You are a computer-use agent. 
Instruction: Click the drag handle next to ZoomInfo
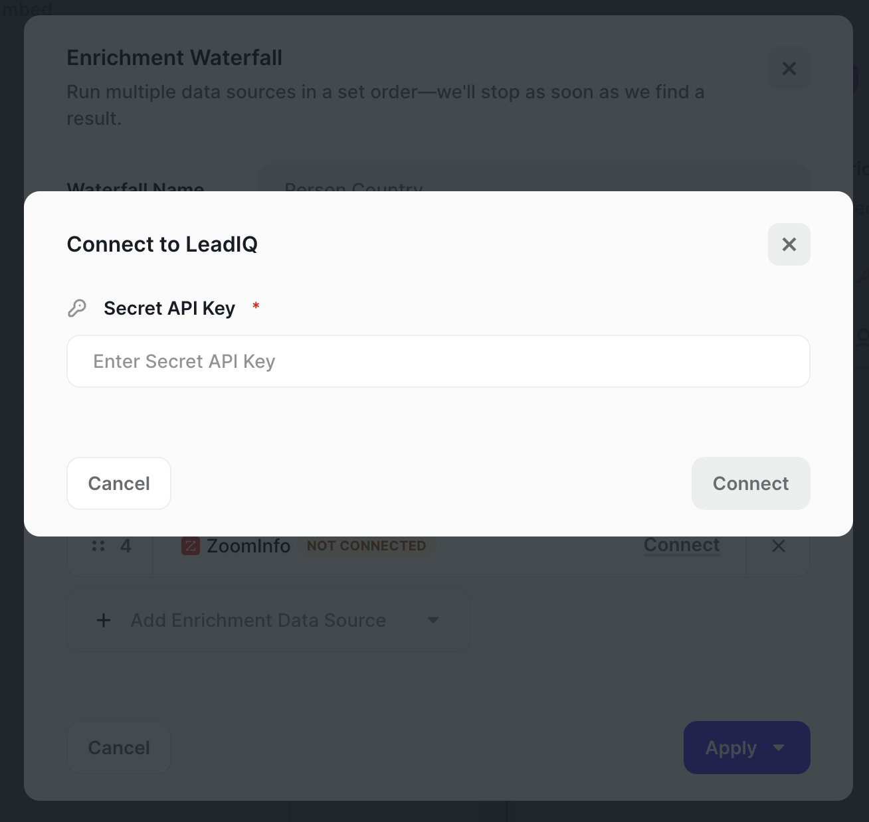(x=98, y=545)
